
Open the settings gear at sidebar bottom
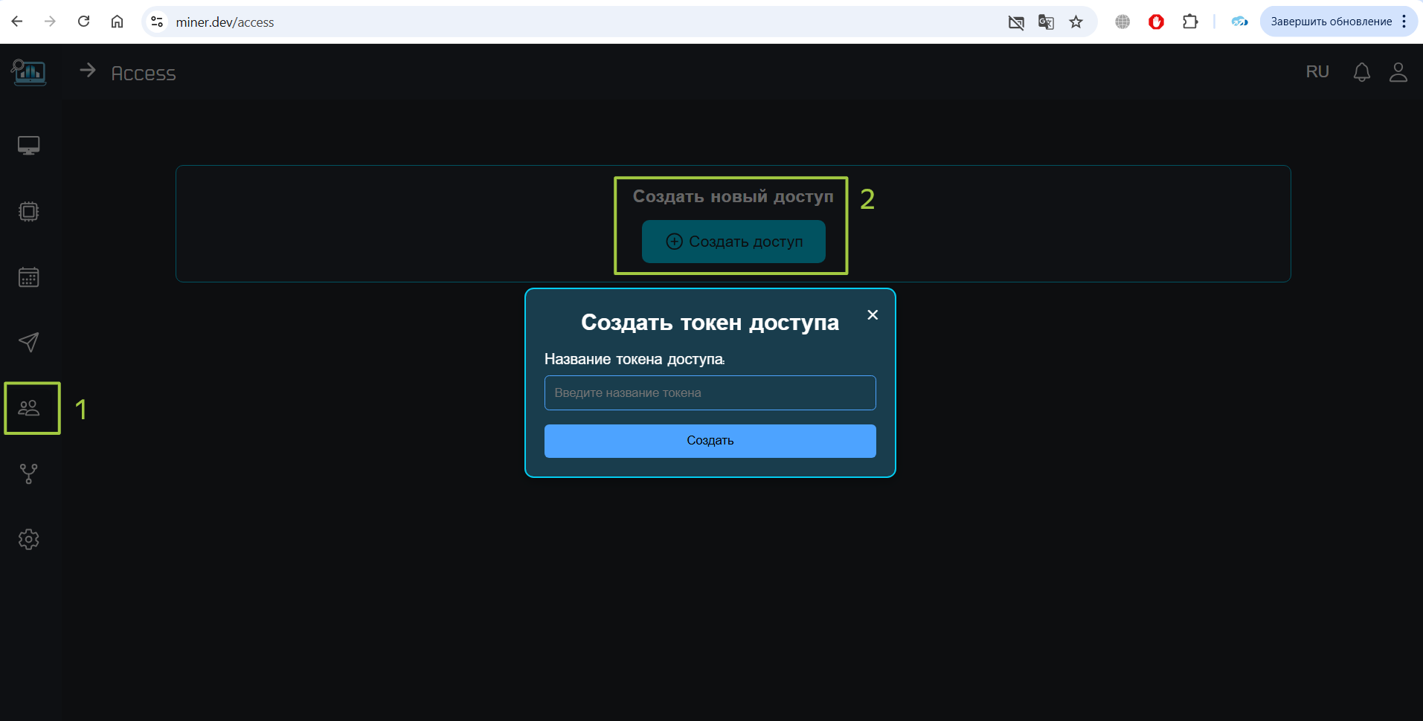pyautogui.click(x=28, y=539)
